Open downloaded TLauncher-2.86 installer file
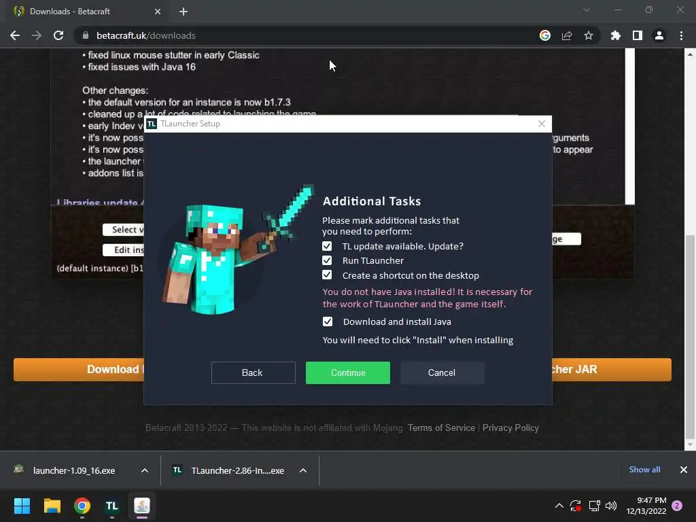696x522 pixels. [237, 470]
